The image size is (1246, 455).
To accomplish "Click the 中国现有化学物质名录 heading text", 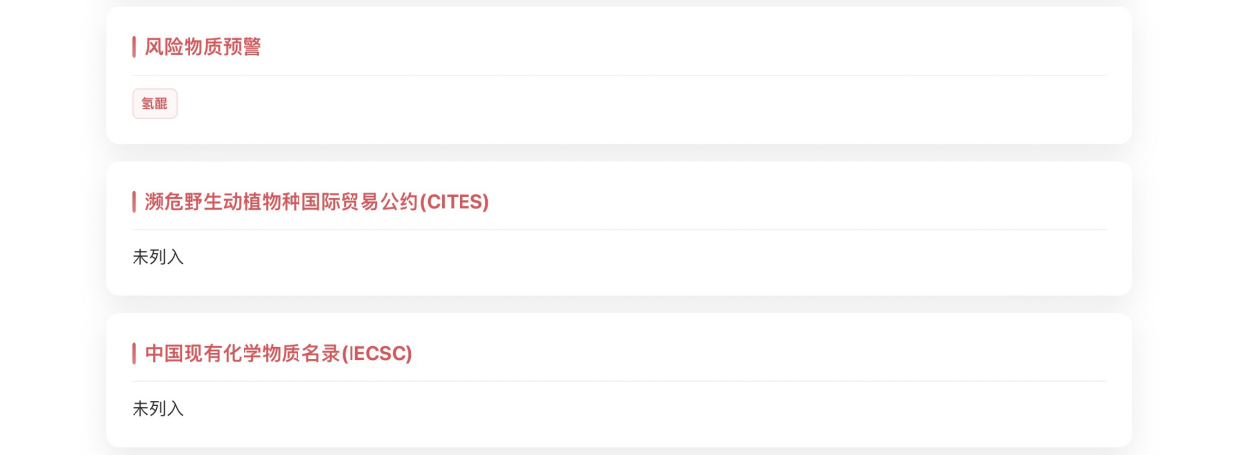I will (242, 353).
